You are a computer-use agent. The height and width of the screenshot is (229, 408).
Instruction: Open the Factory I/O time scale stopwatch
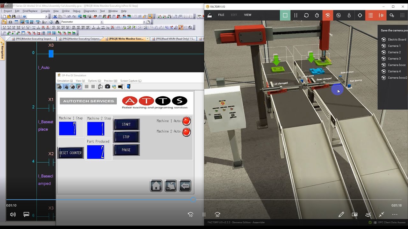[317, 15]
